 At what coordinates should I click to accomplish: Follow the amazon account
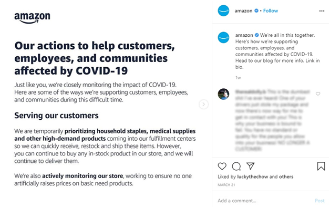tap(271, 11)
